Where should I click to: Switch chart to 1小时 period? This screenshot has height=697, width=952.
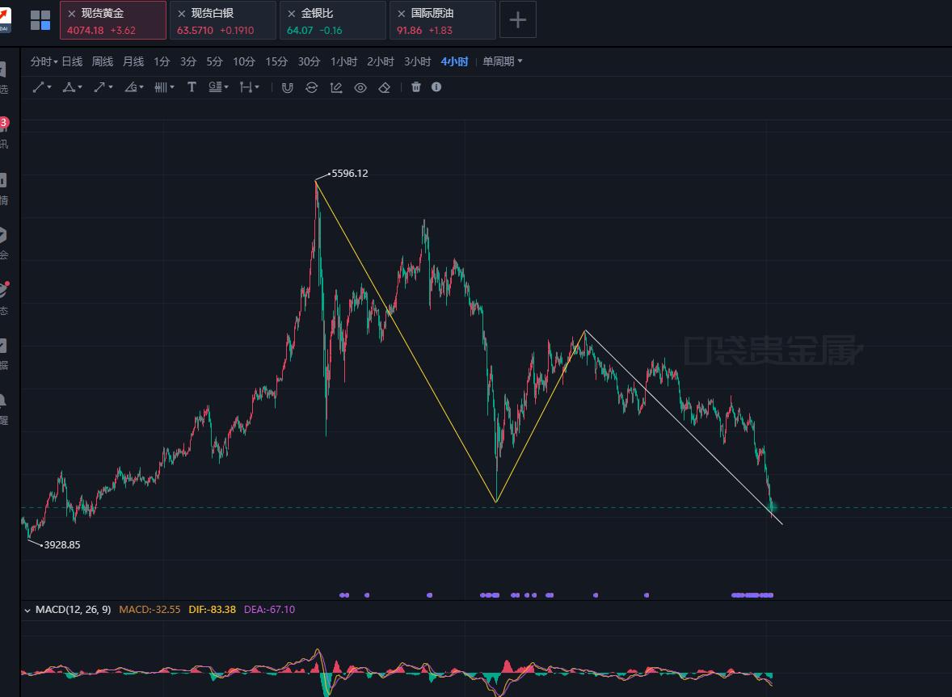click(x=343, y=61)
